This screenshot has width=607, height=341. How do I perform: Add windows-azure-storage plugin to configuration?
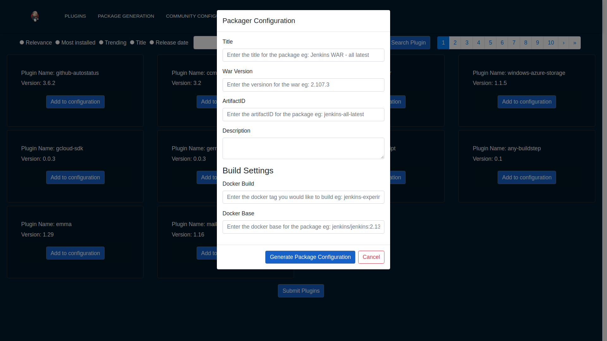point(527,102)
